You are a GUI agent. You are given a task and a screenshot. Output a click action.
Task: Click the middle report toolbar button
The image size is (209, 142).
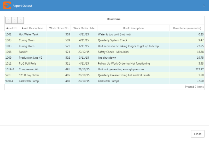[15, 20]
